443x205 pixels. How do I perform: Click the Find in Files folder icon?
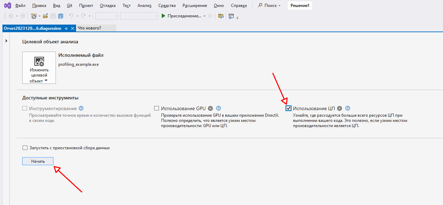click(220, 16)
